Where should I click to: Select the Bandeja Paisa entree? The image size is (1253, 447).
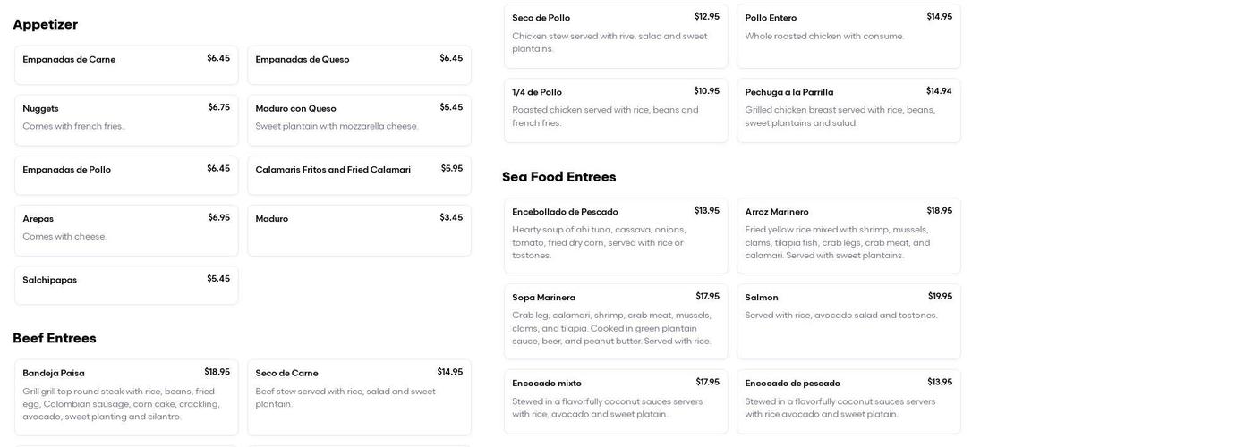coord(126,397)
